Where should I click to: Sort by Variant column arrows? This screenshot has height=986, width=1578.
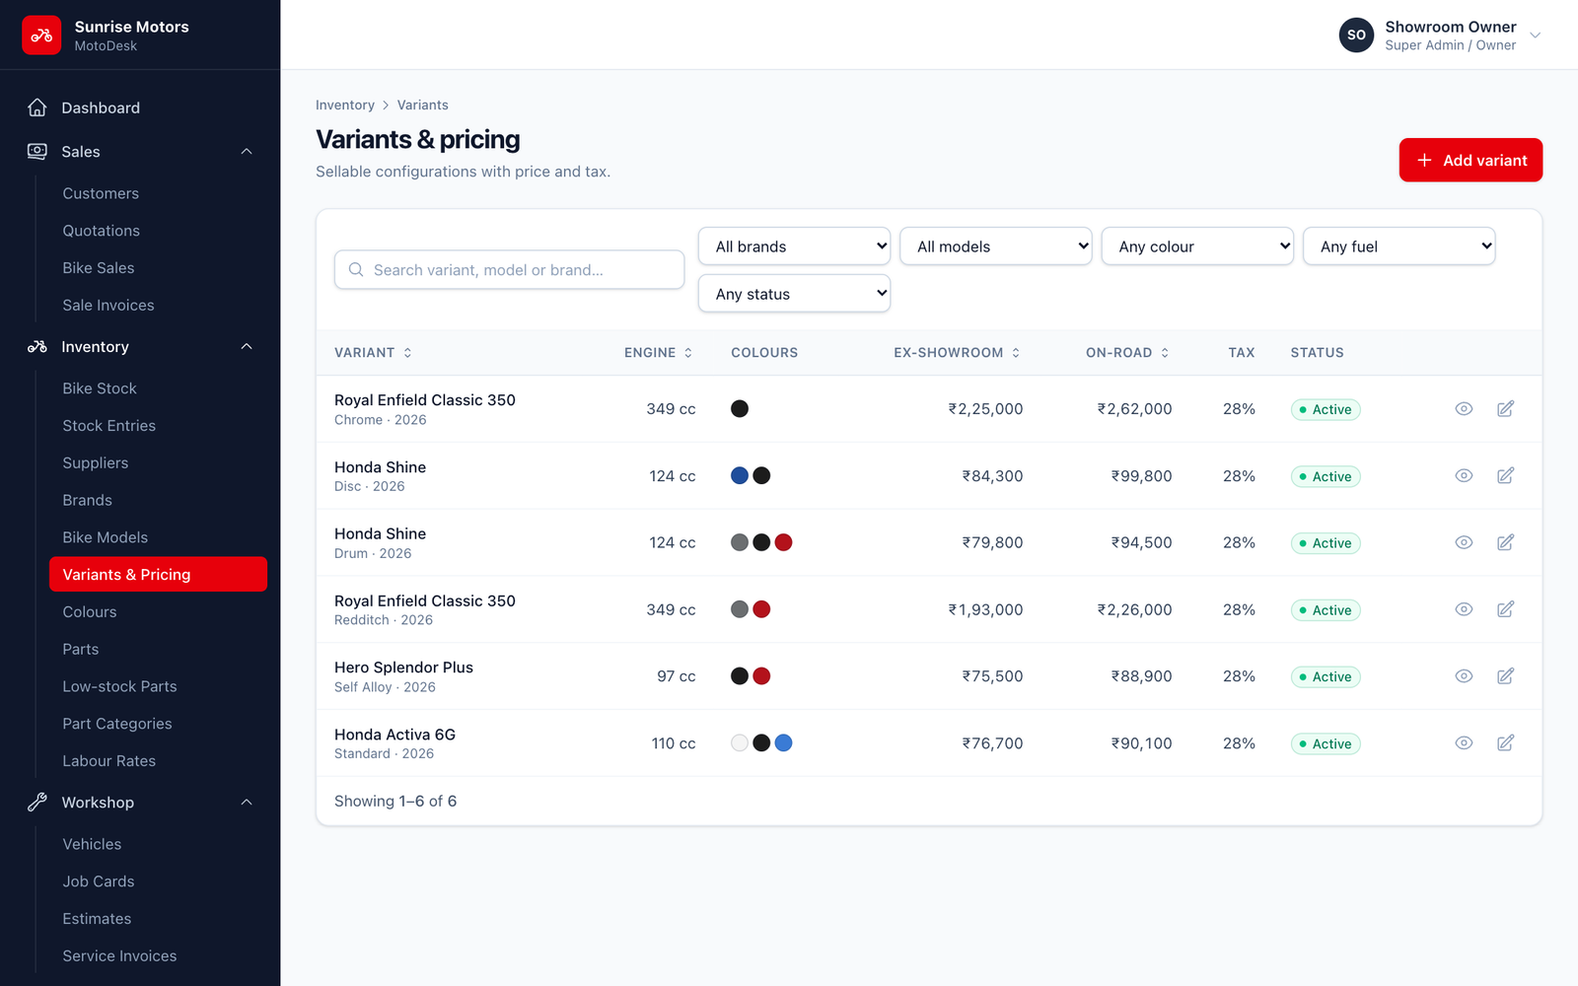point(407,353)
